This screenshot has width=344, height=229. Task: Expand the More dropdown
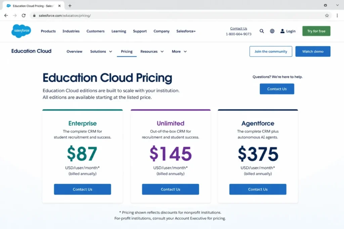click(179, 51)
